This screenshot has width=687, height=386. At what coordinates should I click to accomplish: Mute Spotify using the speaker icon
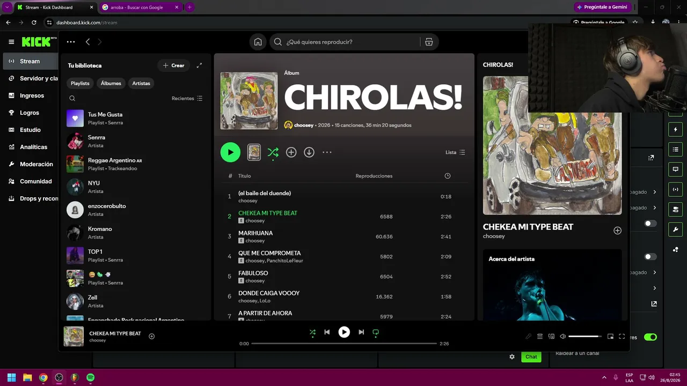(562, 336)
